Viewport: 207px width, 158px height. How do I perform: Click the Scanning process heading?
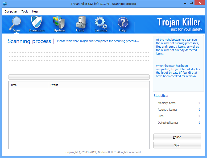29,41
